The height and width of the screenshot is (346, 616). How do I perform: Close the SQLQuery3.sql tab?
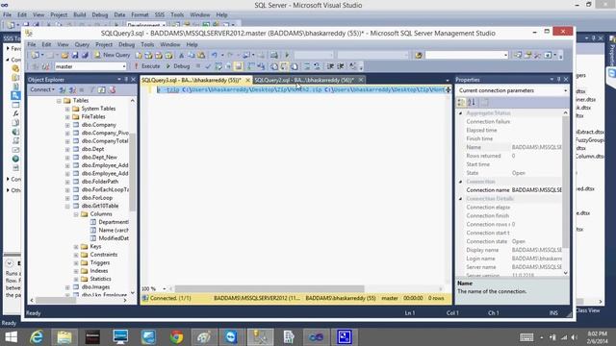(247, 80)
